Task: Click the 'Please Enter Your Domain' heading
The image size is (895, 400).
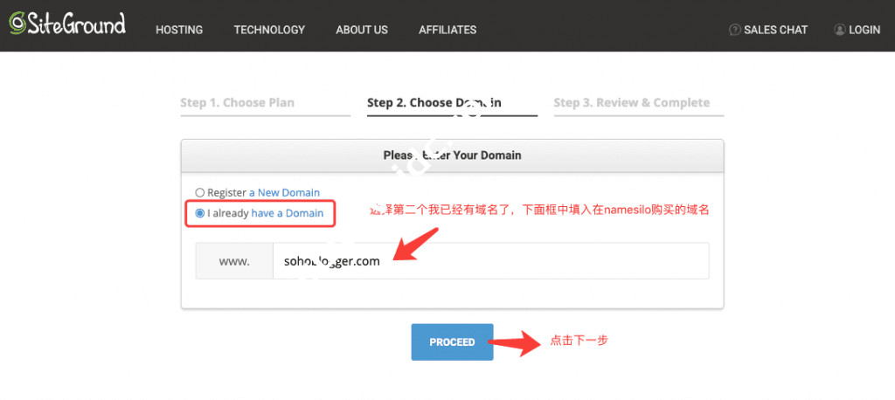Action: [452, 155]
